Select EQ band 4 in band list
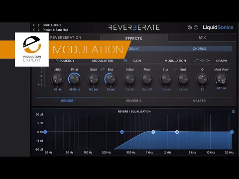Image resolution: width=239 pixels, height=179 pixels. click(x=41, y=76)
